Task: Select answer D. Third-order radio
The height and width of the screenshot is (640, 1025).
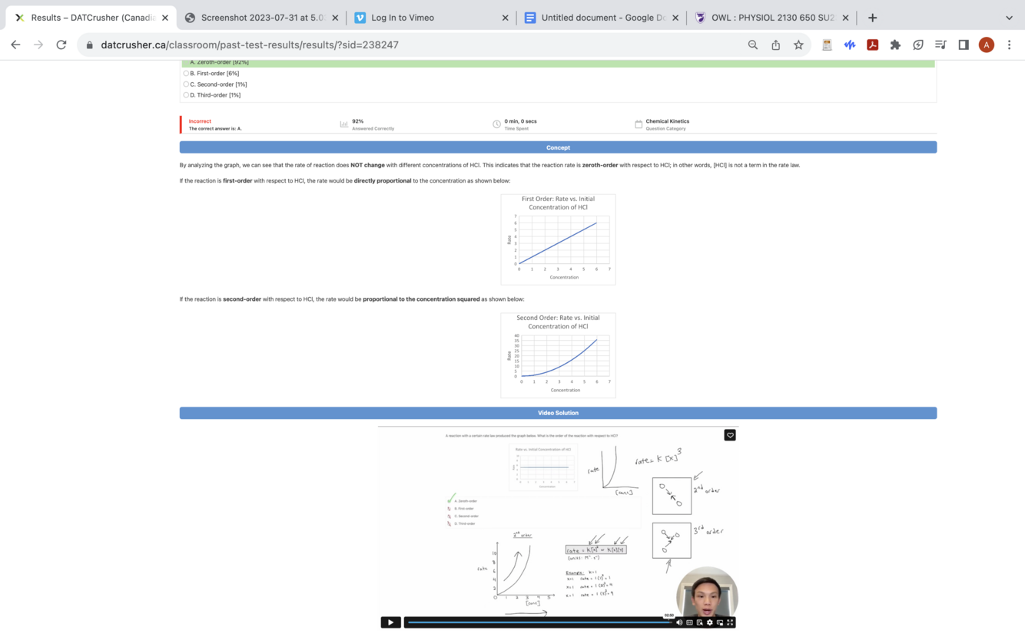Action: (x=186, y=95)
